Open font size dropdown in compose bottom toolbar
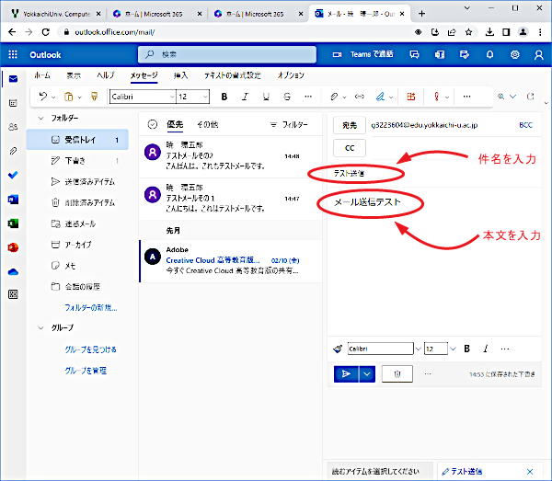The image size is (552, 481). click(x=453, y=349)
